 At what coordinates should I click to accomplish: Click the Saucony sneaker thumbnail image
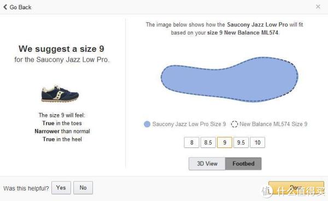[60, 93]
